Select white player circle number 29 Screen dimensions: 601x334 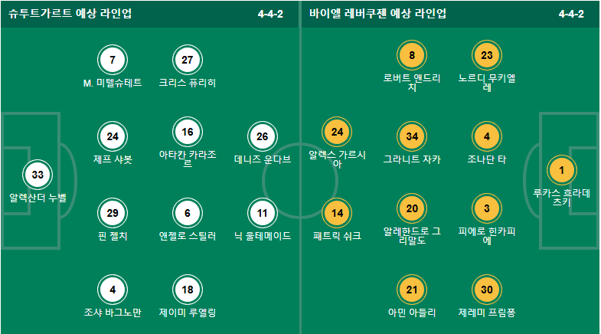[x=113, y=213]
